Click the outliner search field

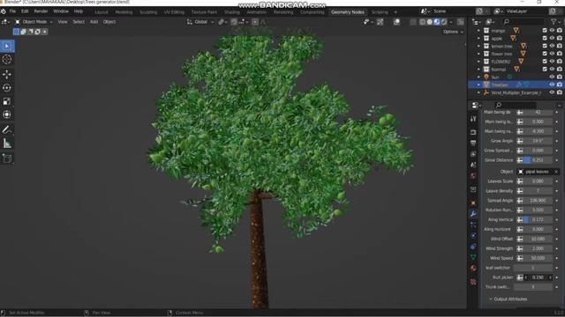pyautogui.click(x=523, y=22)
